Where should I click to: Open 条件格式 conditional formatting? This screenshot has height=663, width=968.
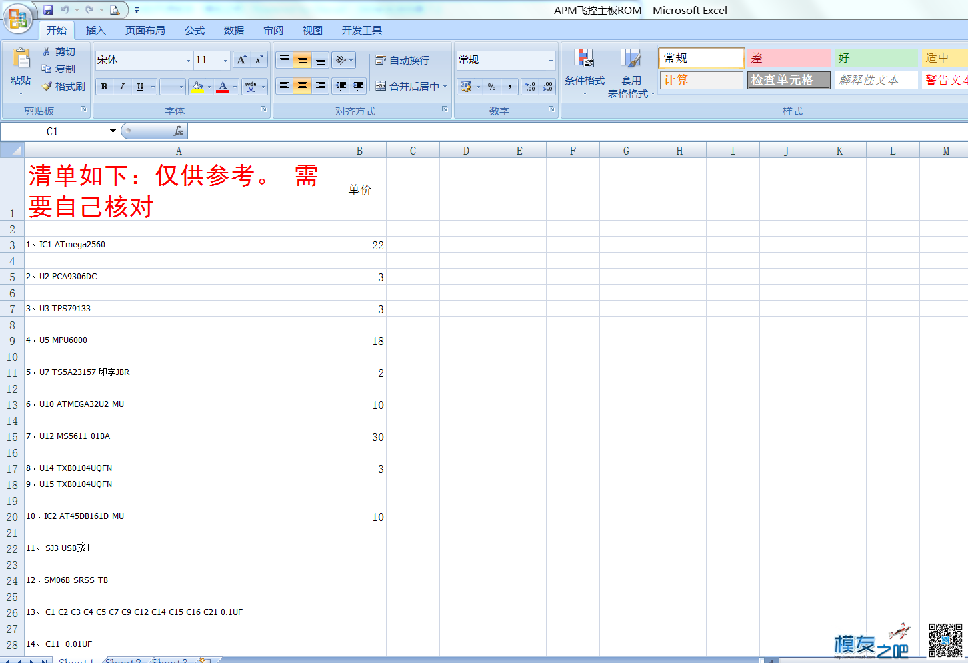[x=585, y=71]
